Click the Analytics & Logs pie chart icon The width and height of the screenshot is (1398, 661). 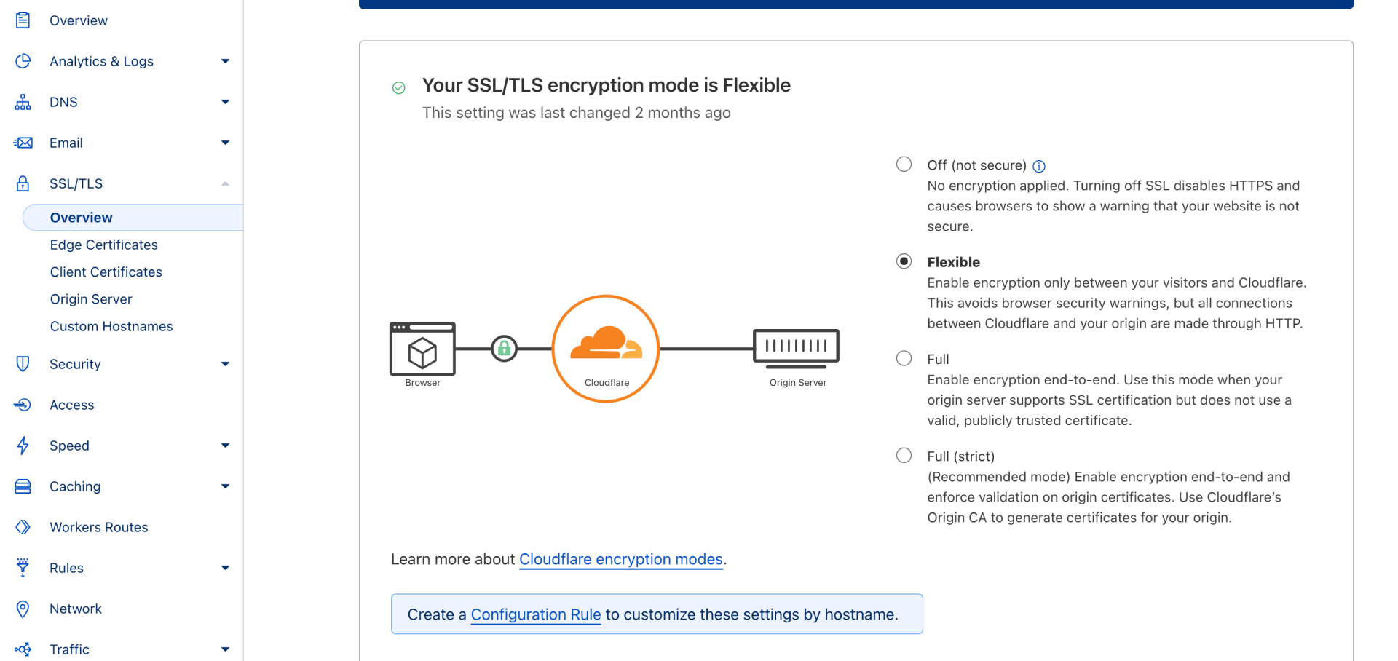click(23, 61)
